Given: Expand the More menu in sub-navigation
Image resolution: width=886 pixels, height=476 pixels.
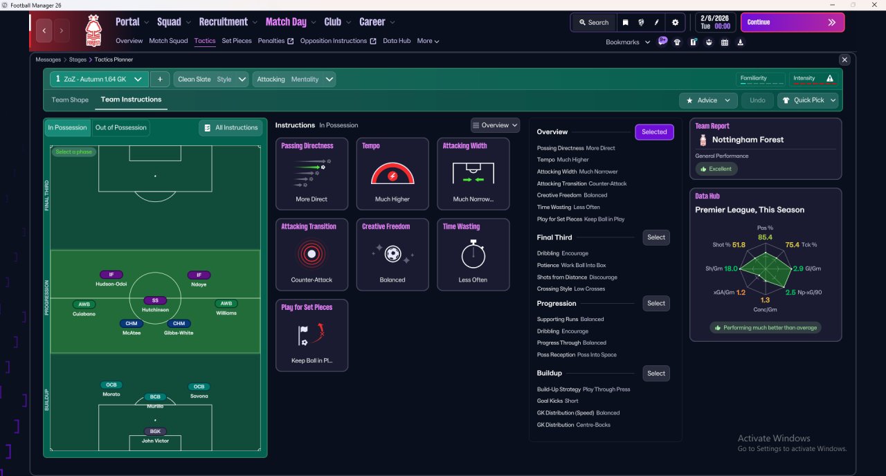Looking at the screenshot, I should tap(428, 41).
